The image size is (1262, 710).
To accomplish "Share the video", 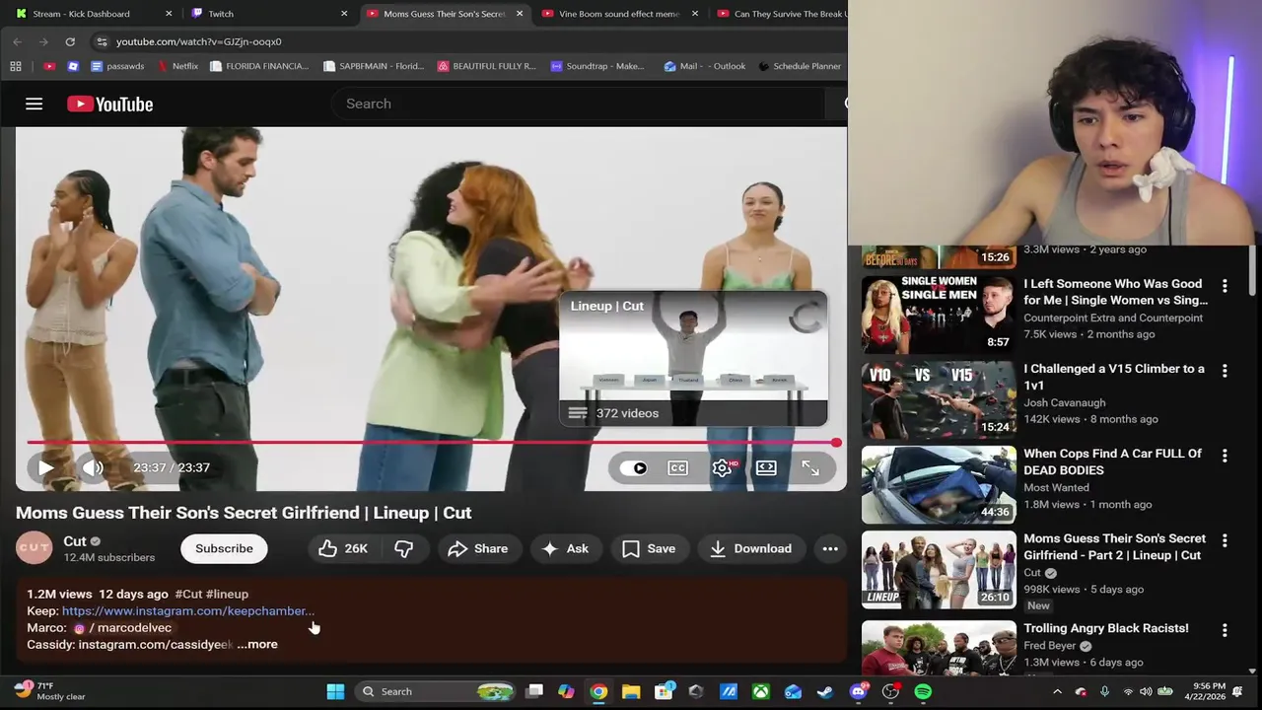I will [x=478, y=548].
